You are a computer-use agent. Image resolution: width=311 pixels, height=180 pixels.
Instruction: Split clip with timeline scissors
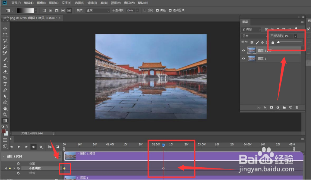click(50, 147)
